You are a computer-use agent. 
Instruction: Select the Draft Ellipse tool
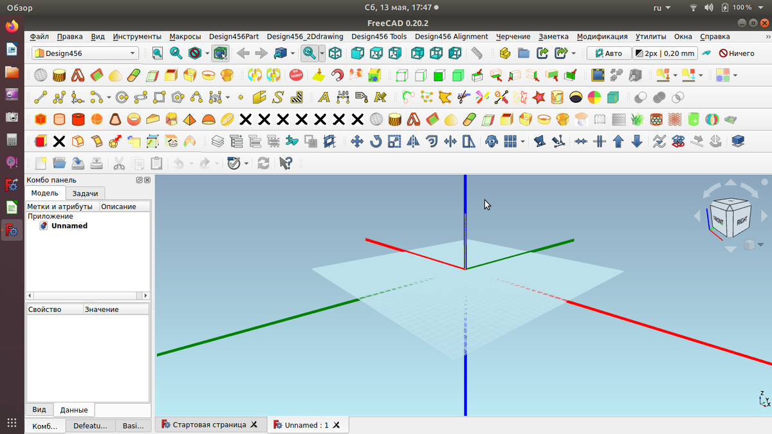point(141,98)
